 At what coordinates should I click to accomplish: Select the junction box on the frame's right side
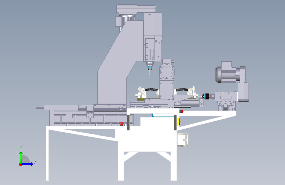182,140
